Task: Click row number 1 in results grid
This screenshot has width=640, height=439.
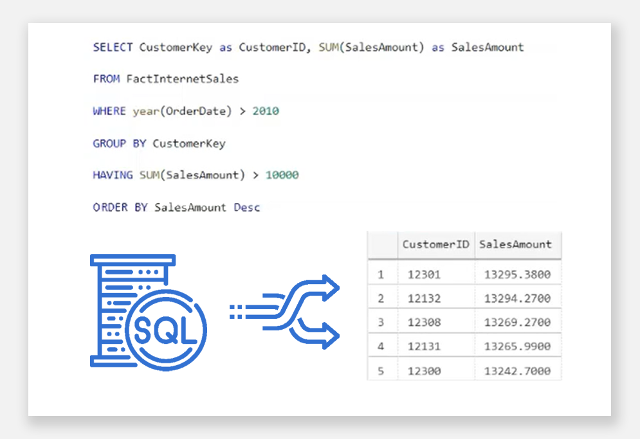Action: click(x=381, y=275)
